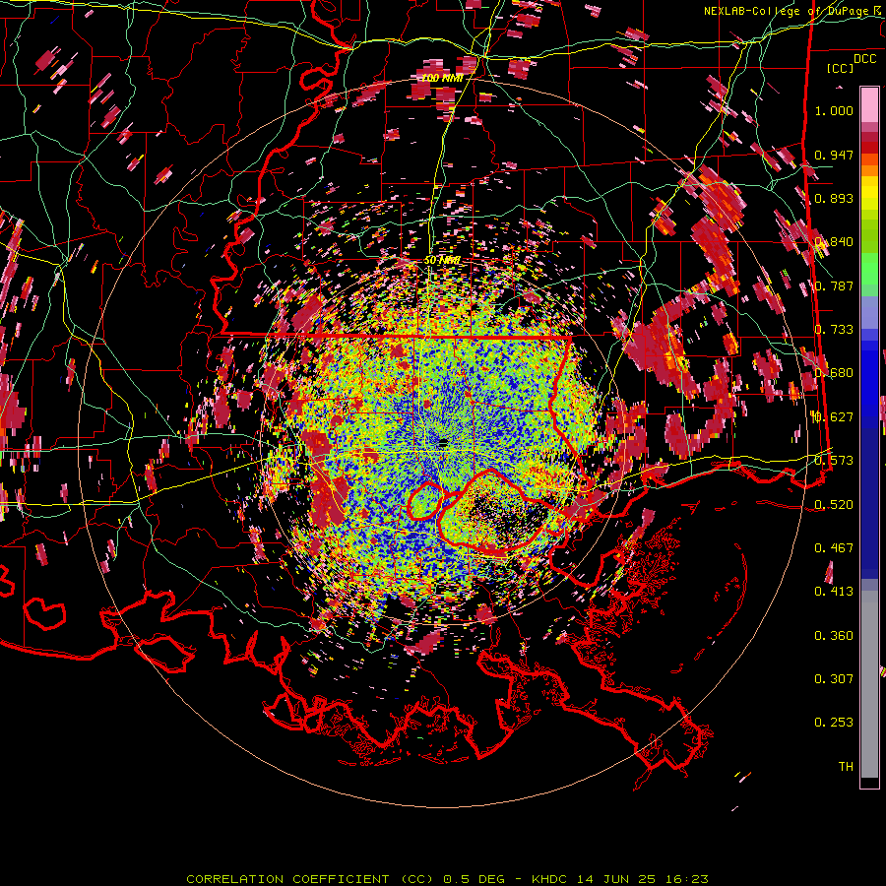This screenshot has height=886, width=886.
Task: Click the CORRELATION COEFFICIENT caption text
Action: [288, 879]
